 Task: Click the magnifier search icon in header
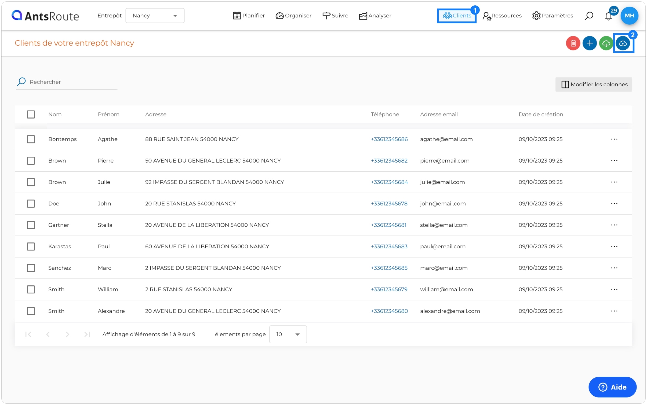[x=588, y=16]
